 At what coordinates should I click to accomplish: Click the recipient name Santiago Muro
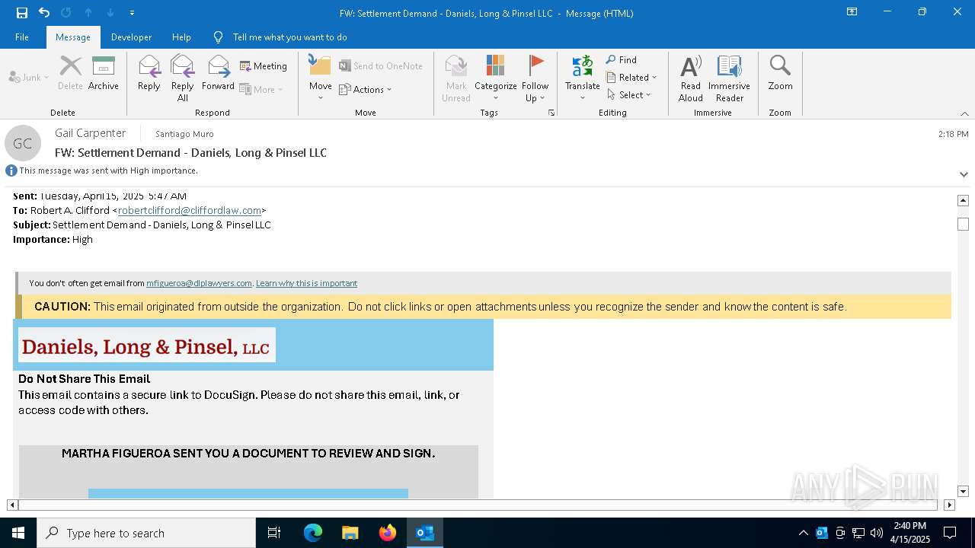[184, 134]
